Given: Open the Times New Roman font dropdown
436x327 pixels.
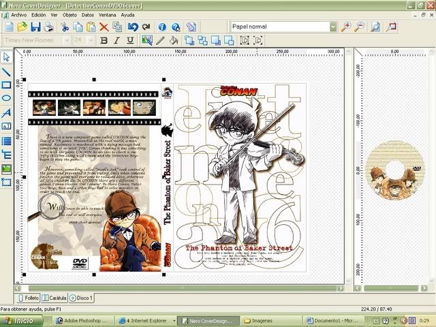Looking at the screenshot, I should click(x=65, y=41).
